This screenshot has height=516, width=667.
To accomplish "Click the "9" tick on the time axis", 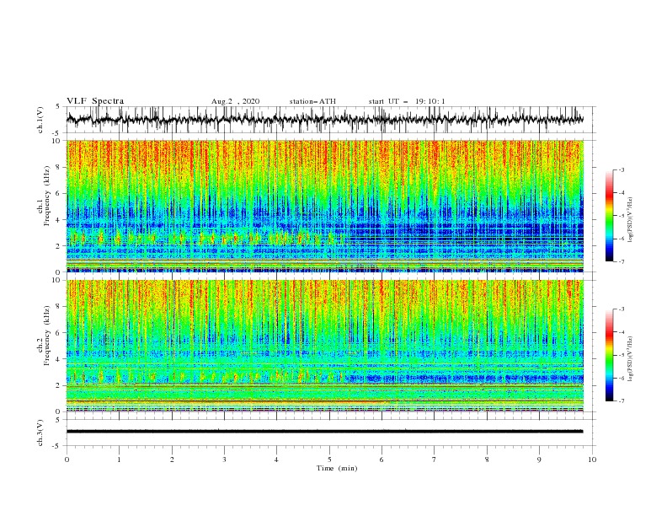I will (x=539, y=460).
